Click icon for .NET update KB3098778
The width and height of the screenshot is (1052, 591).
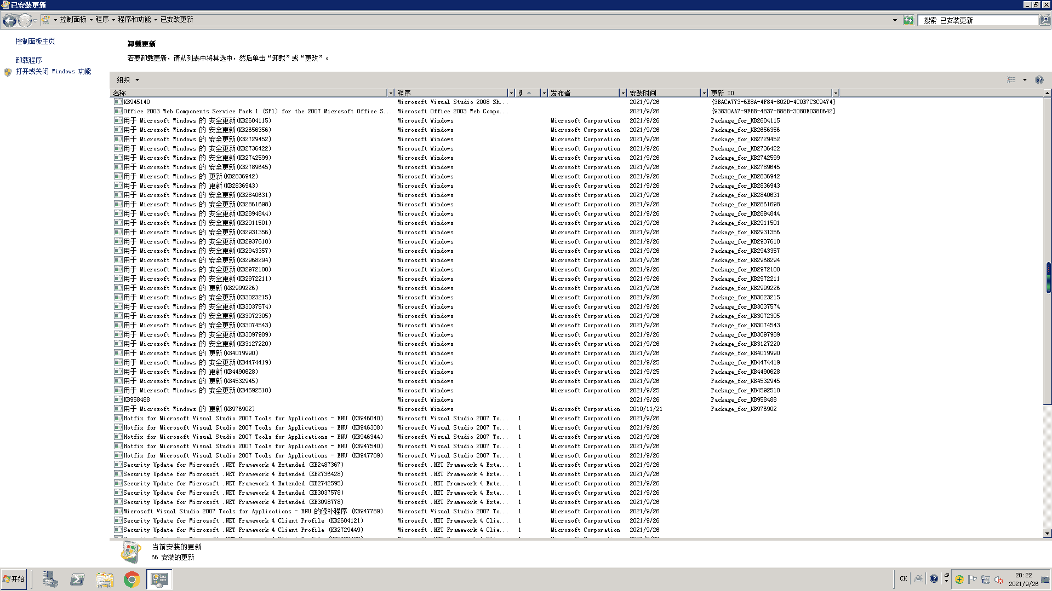tap(118, 502)
